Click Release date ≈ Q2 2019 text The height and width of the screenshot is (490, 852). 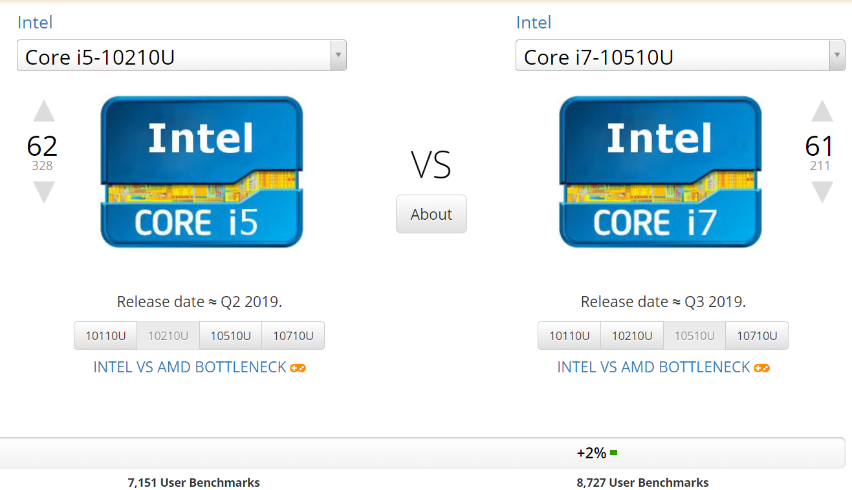tap(199, 302)
